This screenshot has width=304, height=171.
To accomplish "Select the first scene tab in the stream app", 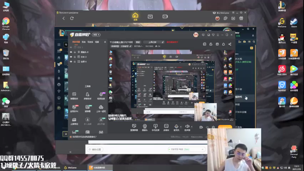I will pos(76,42).
